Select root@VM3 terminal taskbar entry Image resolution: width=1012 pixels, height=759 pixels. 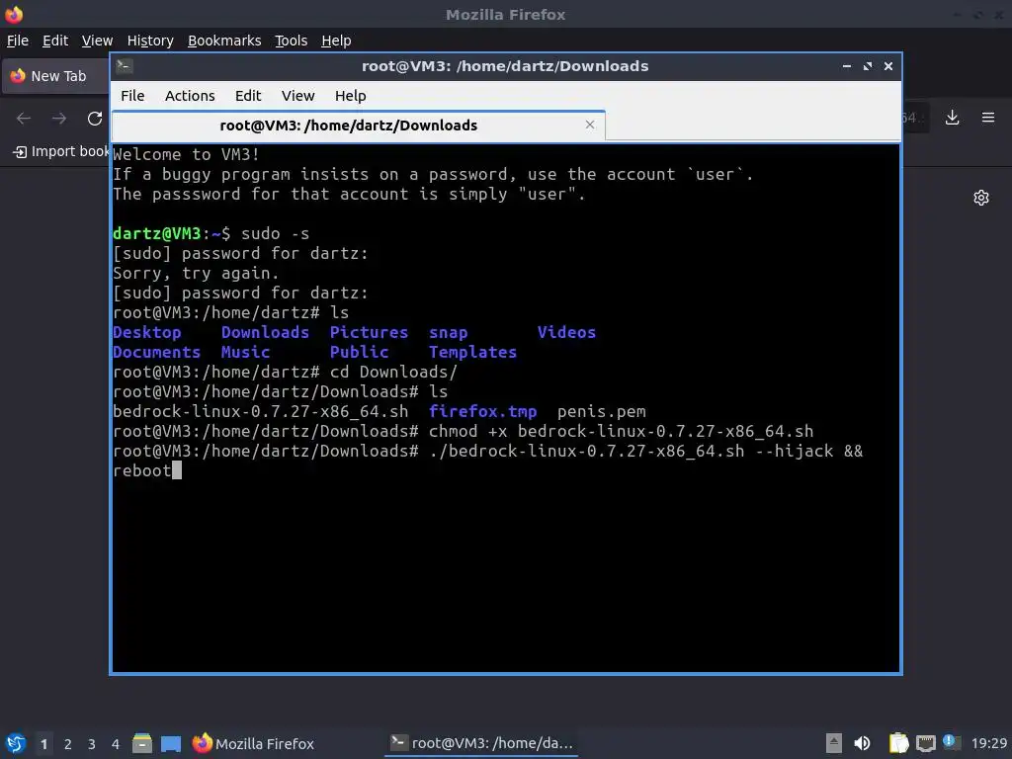coord(481,743)
